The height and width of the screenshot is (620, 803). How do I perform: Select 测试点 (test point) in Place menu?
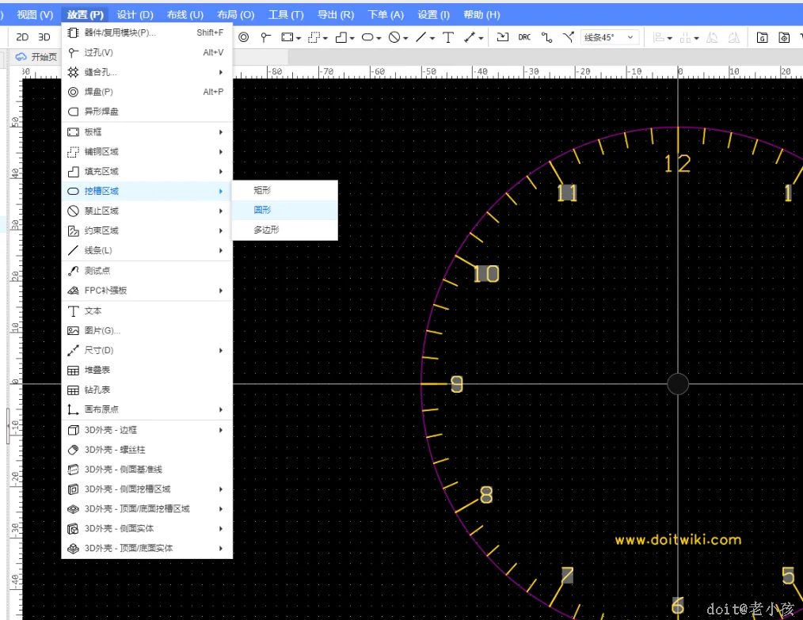[x=97, y=271]
